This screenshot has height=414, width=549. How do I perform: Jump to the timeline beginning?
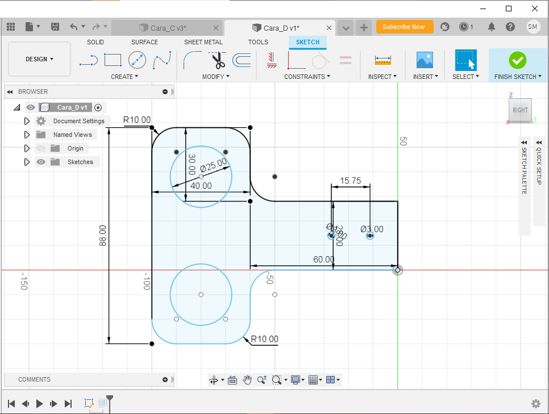[11, 404]
